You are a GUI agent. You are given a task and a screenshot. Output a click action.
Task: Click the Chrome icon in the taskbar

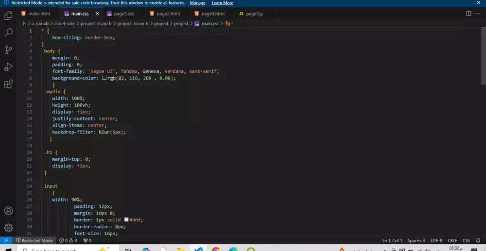(x=216, y=249)
